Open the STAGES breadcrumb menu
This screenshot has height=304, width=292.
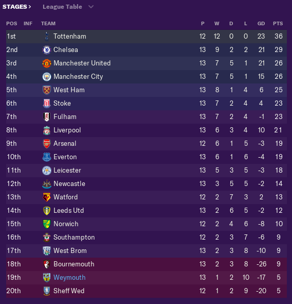(x=16, y=7)
